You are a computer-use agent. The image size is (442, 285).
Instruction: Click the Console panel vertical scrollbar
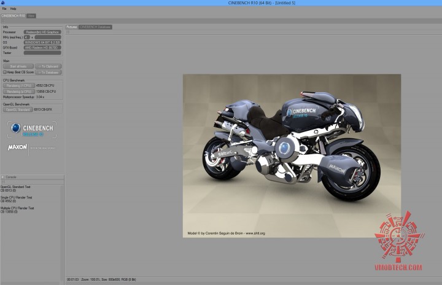tap(62, 233)
